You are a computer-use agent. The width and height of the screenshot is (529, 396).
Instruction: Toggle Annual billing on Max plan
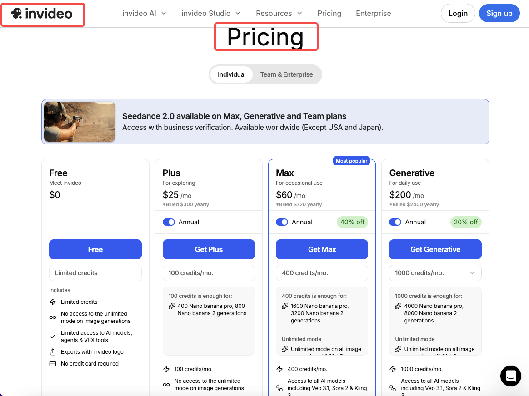[282, 222]
